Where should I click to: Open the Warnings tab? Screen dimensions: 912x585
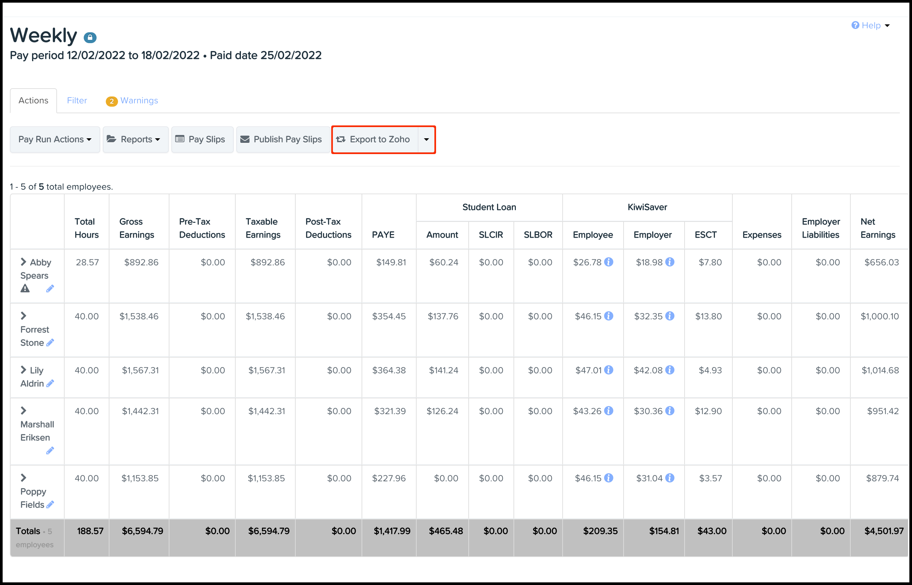point(132,101)
